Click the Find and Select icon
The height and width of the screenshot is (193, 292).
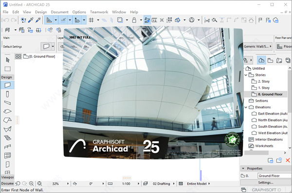tap(23, 20)
